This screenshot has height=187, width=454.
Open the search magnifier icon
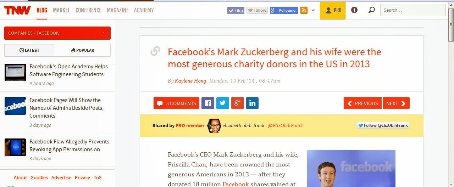click(371, 10)
